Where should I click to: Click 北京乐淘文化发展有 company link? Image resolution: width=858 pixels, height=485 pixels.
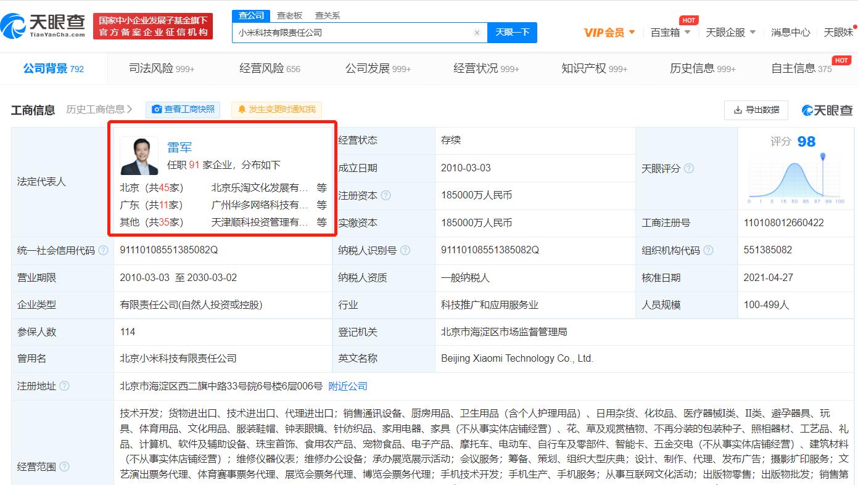tap(259, 188)
